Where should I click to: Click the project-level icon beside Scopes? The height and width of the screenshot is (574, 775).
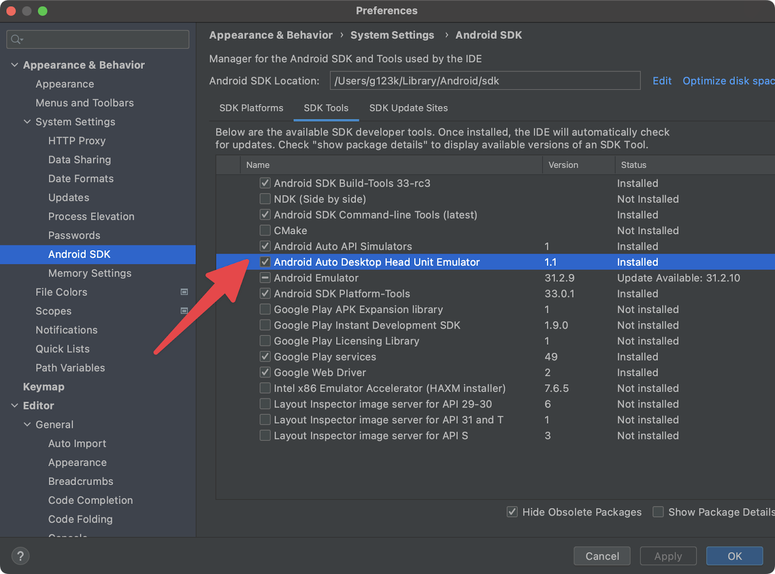click(x=184, y=311)
